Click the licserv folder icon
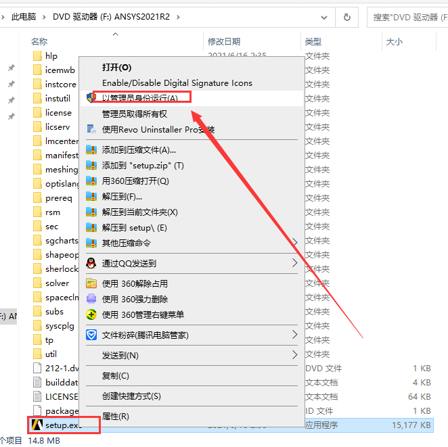 (x=37, y=126)
